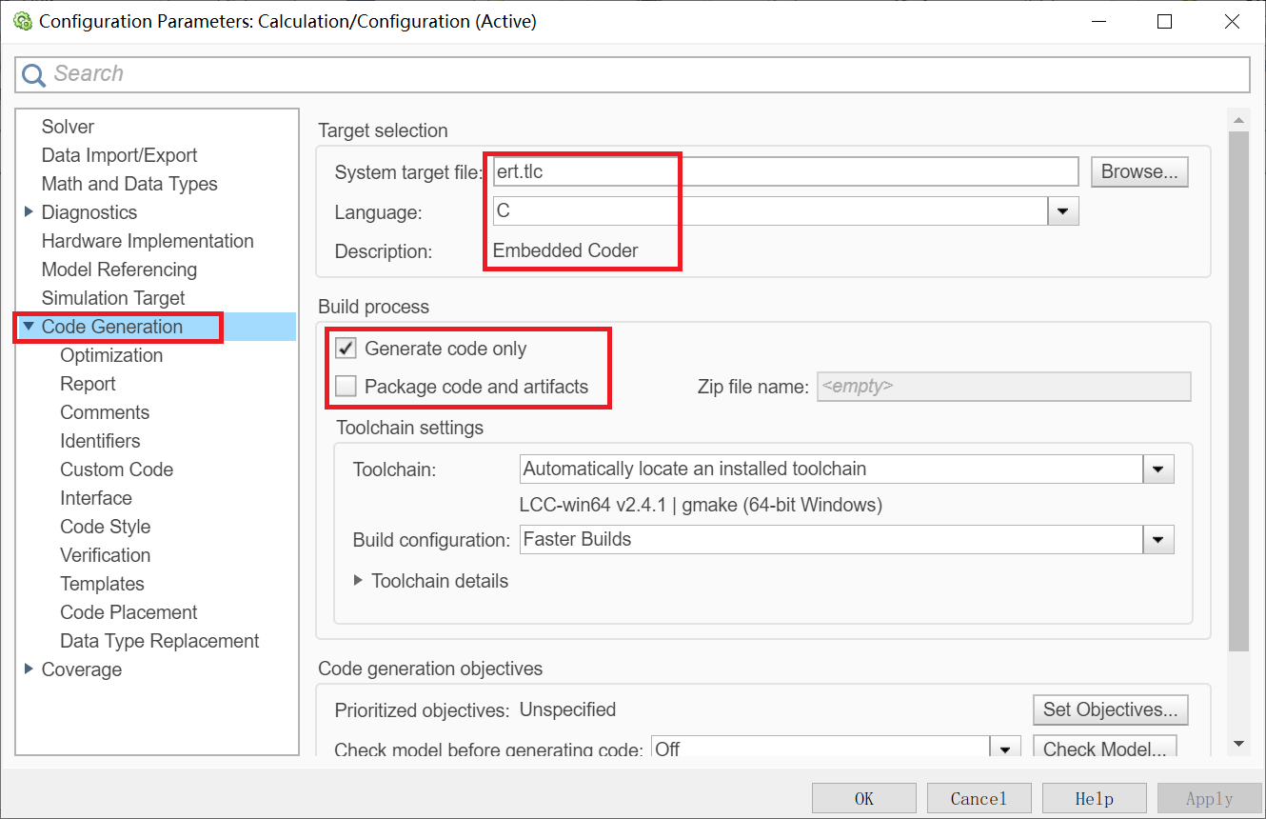Viewport: 1266px width, 819px height.
Task: Open Hardware Implementation page
Action: point(148,241)
